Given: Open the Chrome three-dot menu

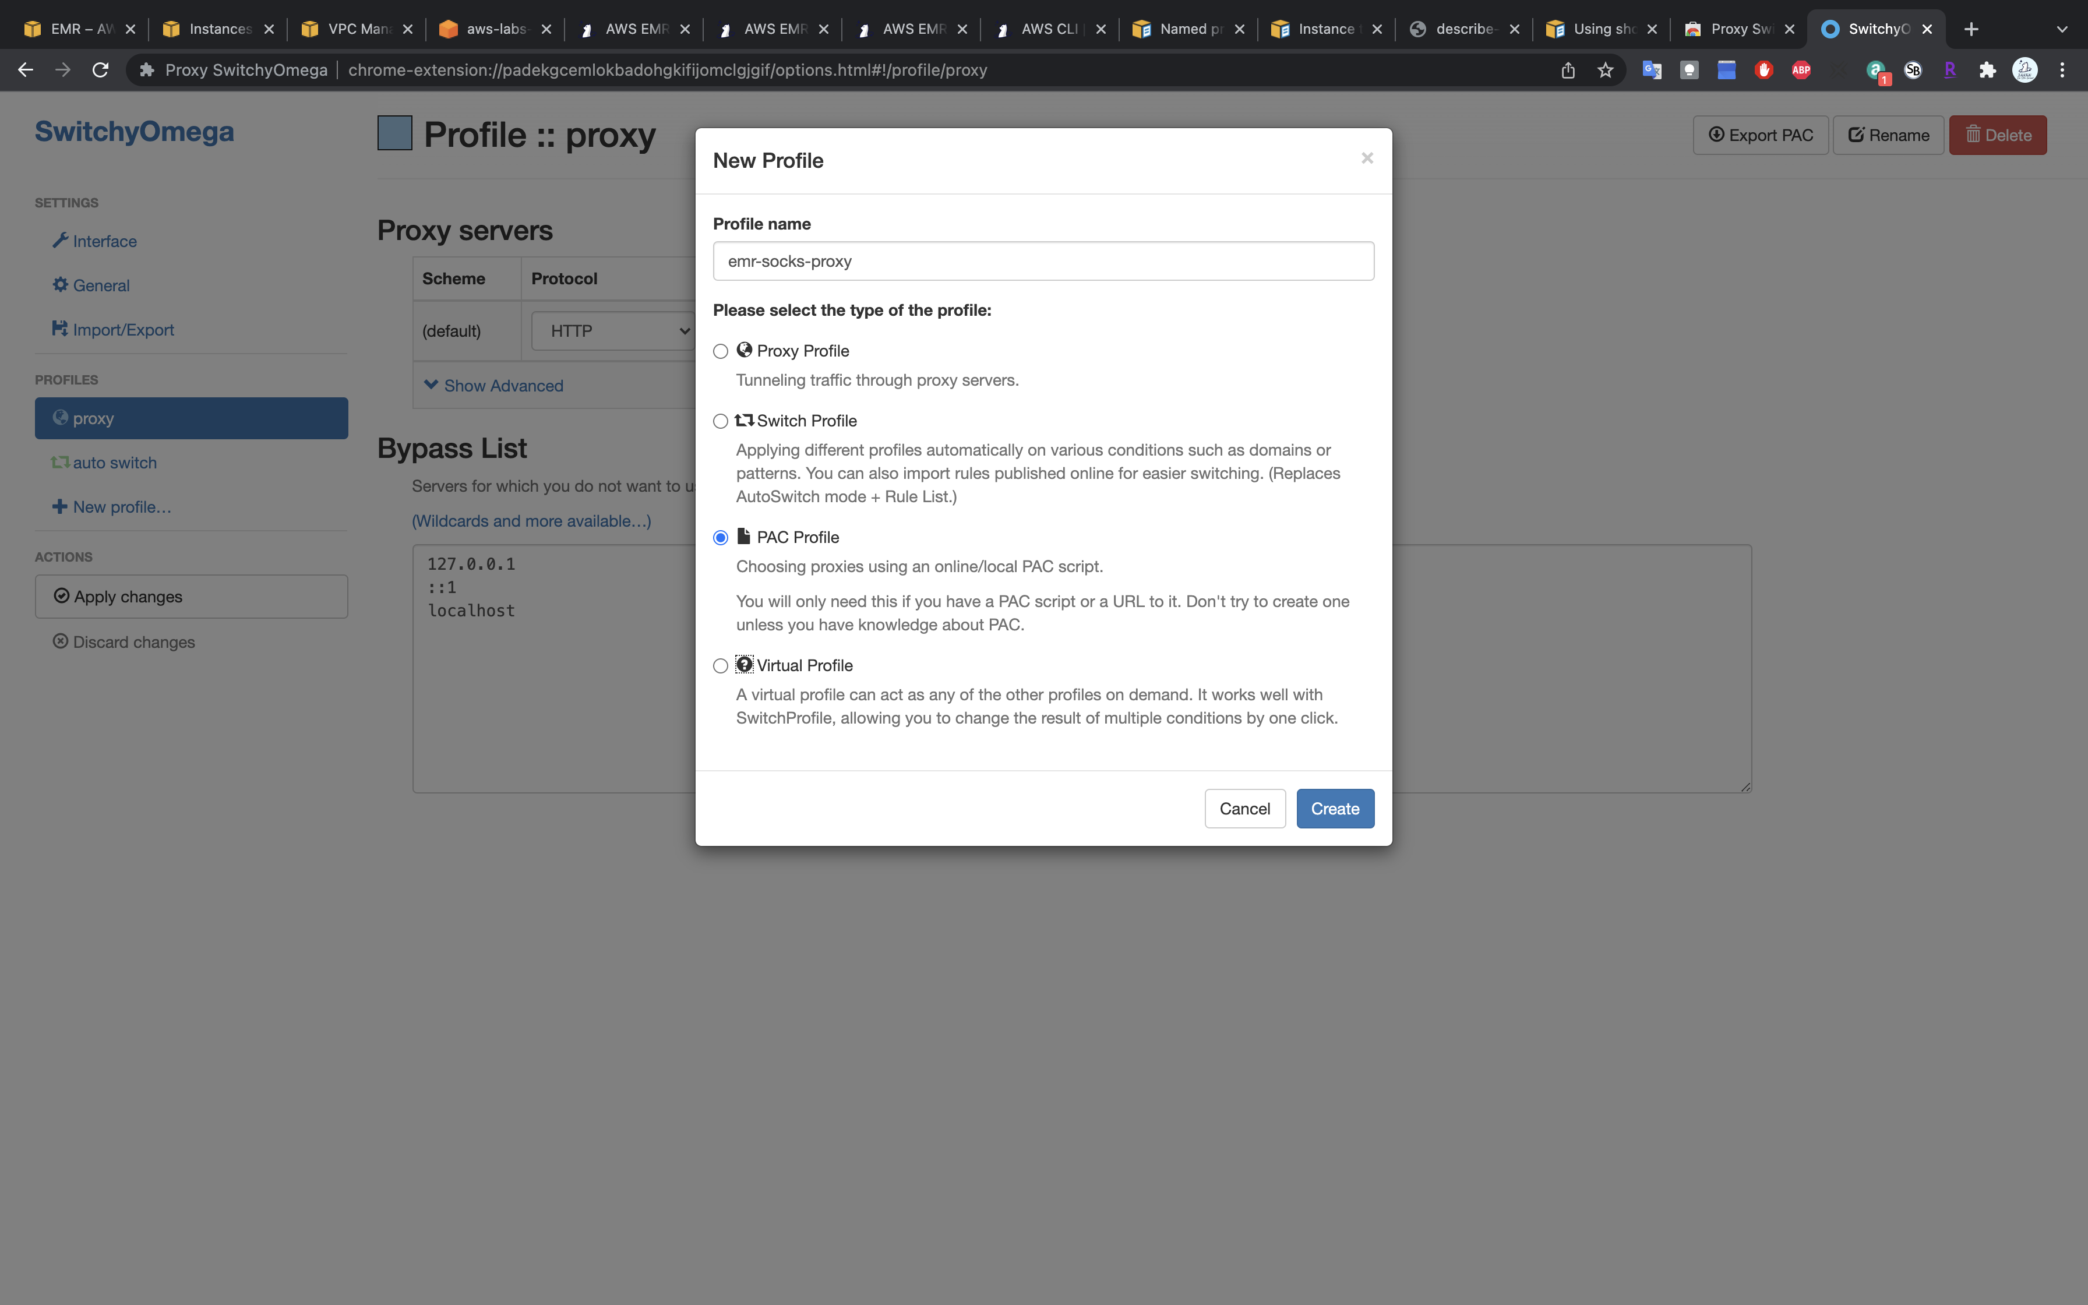Looking at the screenshot, I should tap(2062, 70).
